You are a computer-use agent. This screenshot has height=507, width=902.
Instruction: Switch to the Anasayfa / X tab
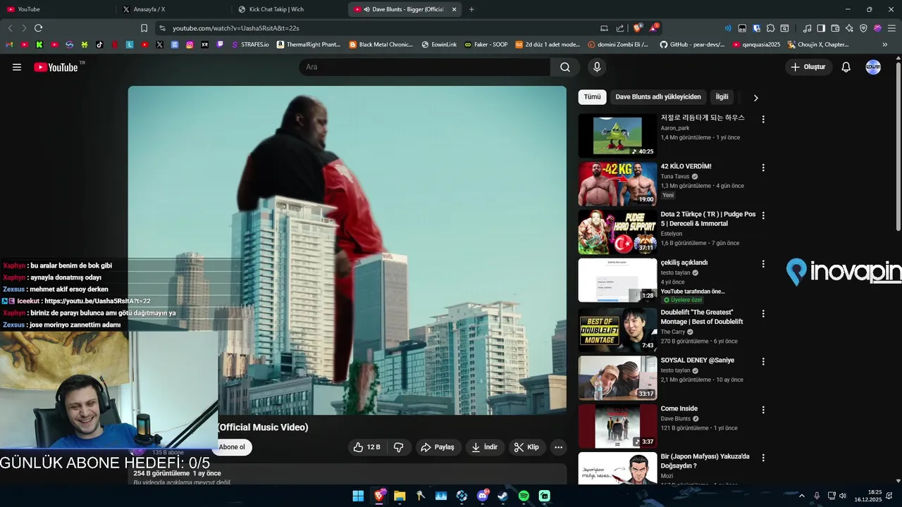click(173, 9)
